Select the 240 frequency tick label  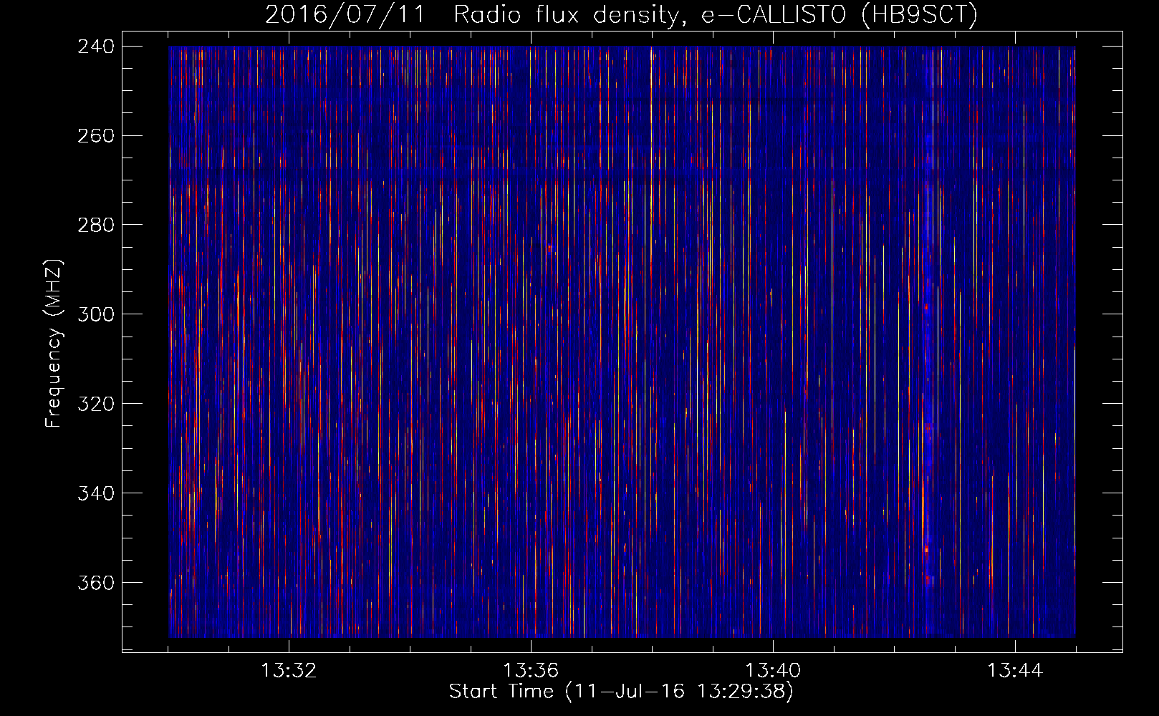(x=96, y=47)
